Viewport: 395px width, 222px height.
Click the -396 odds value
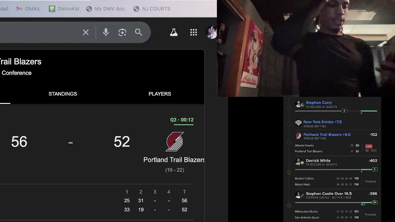coord(373,194)
